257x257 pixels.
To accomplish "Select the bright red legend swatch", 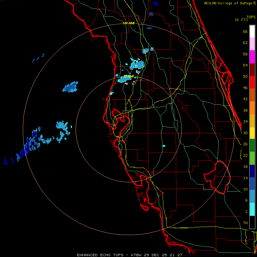I will click(x=252, y=82).
